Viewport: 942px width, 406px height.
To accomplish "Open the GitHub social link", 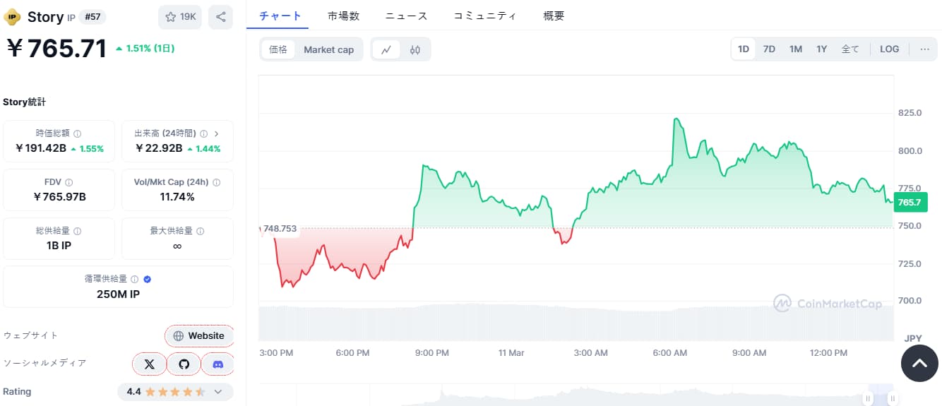I will point(184,364).
